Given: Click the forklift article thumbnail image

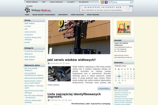Looking at the screenshot, I should pos(59,74).
